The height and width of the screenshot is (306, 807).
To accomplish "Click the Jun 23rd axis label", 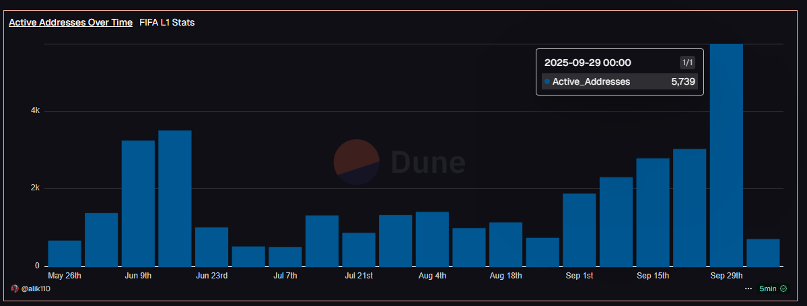I will (x=211, y=276).
